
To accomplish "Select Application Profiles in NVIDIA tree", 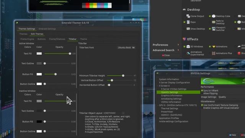I will point(169,118).
